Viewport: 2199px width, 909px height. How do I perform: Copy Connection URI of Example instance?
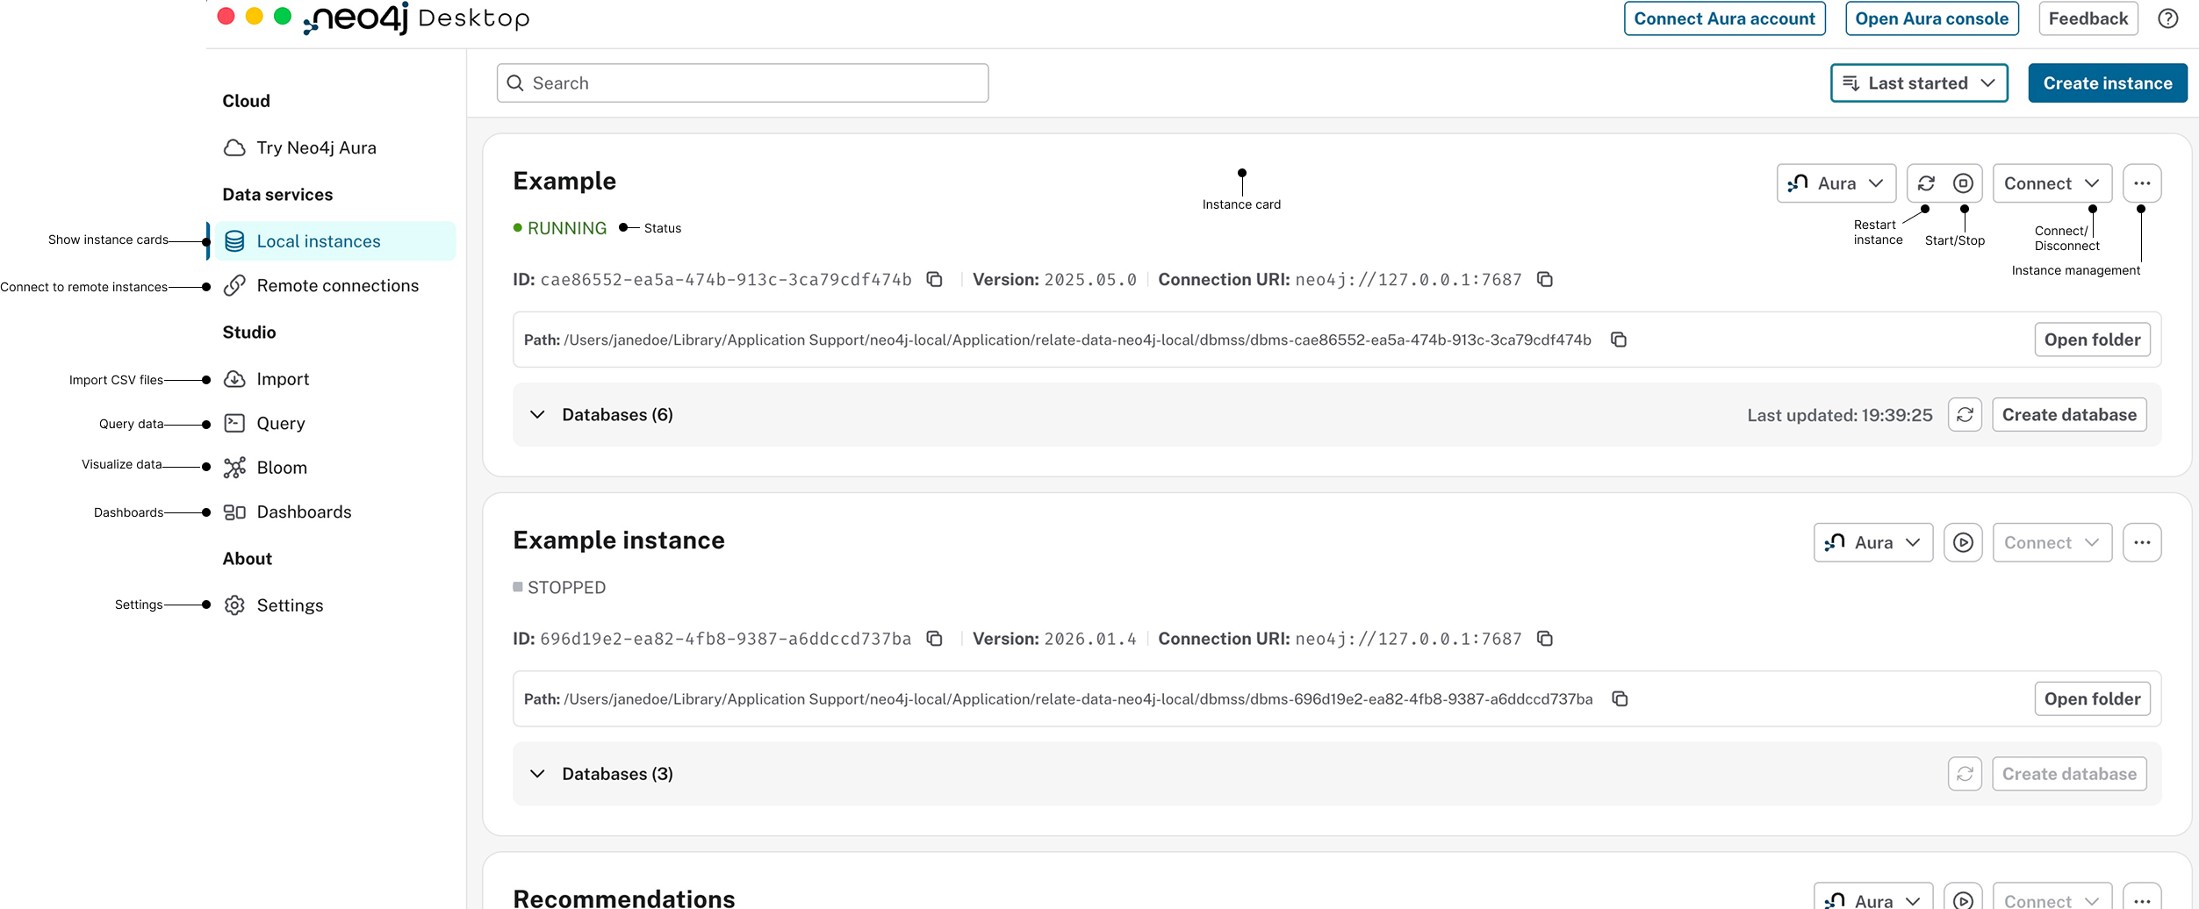pos(1545,639)
